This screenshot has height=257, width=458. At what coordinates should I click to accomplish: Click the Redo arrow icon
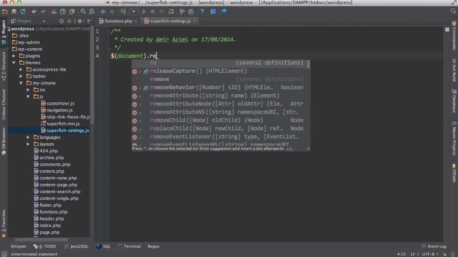[x=43, y=11]
